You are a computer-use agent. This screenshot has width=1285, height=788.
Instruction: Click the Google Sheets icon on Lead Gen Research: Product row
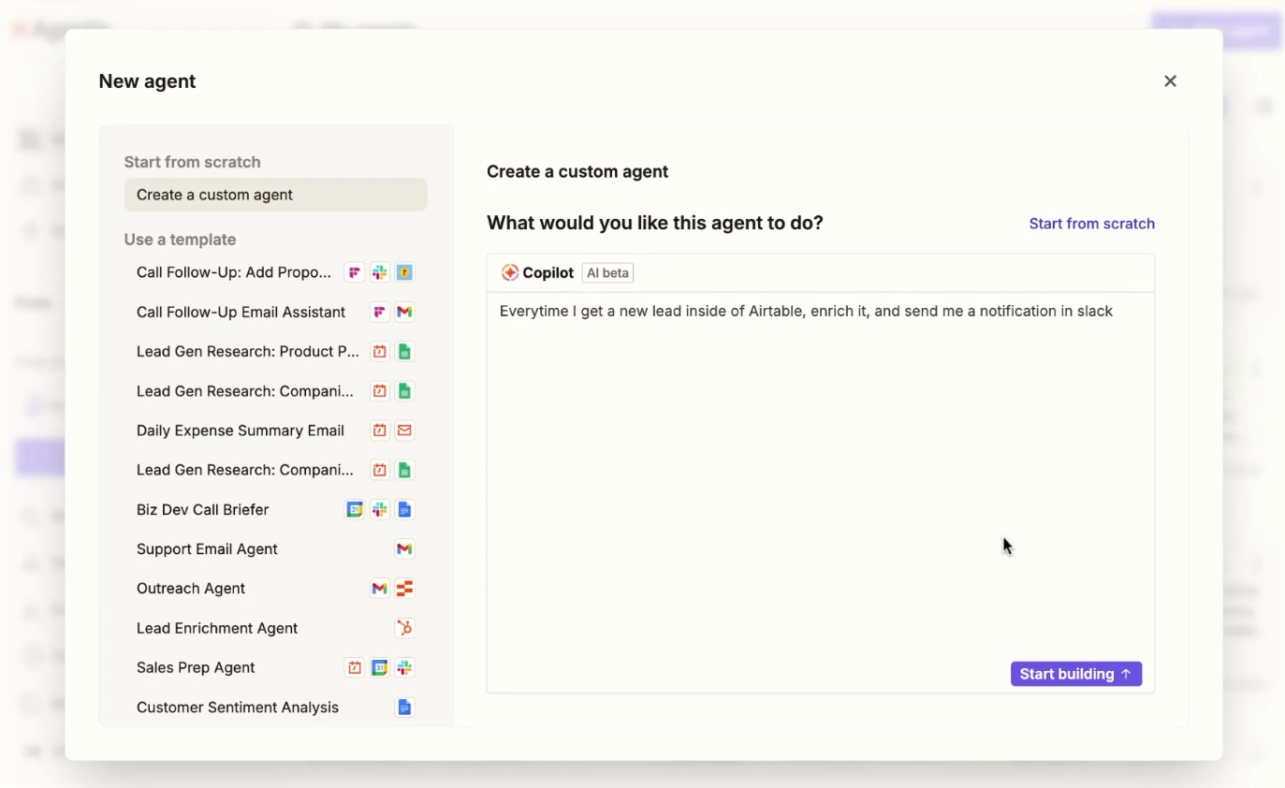[404, 351]
